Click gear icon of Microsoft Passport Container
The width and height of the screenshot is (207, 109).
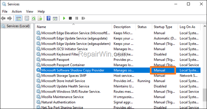tap(39, 65)
